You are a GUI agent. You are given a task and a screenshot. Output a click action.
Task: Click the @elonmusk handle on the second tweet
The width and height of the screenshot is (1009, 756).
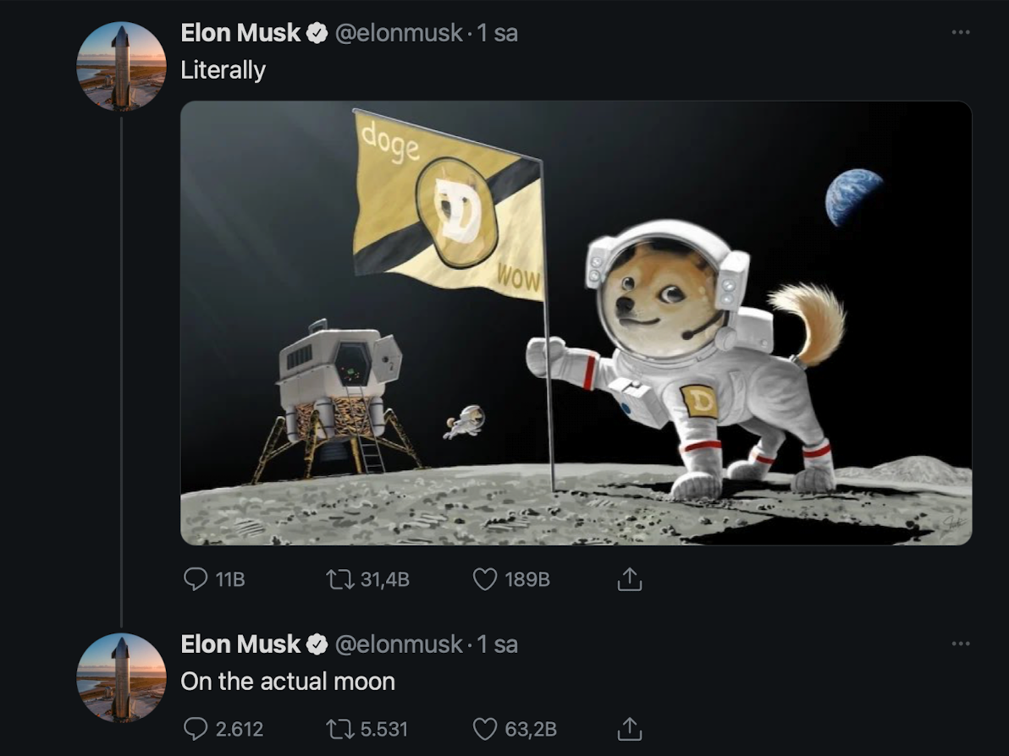click(x=399, y=644)
